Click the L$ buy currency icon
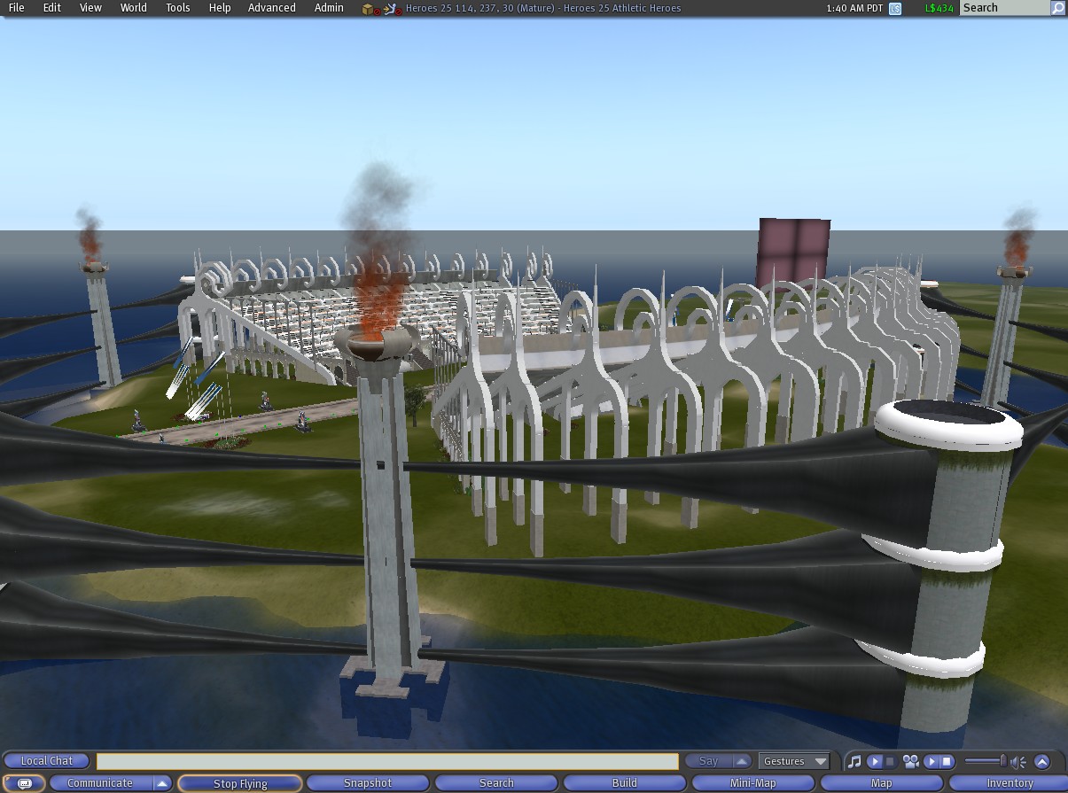1068x793 pixels. tap(895, 8)
